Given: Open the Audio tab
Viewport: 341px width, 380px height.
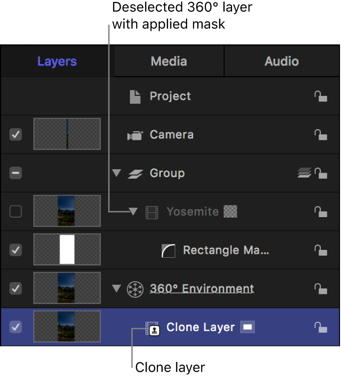Looking at the screenshot, I should tap(281, 61).
